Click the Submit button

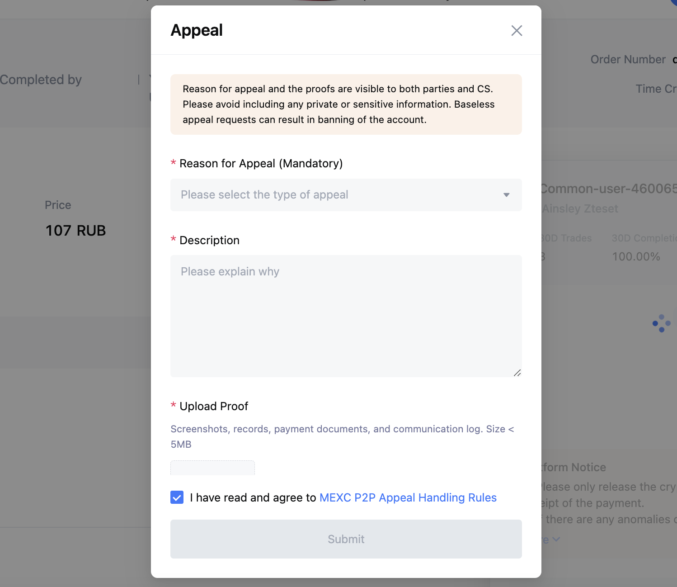(346, 539)
